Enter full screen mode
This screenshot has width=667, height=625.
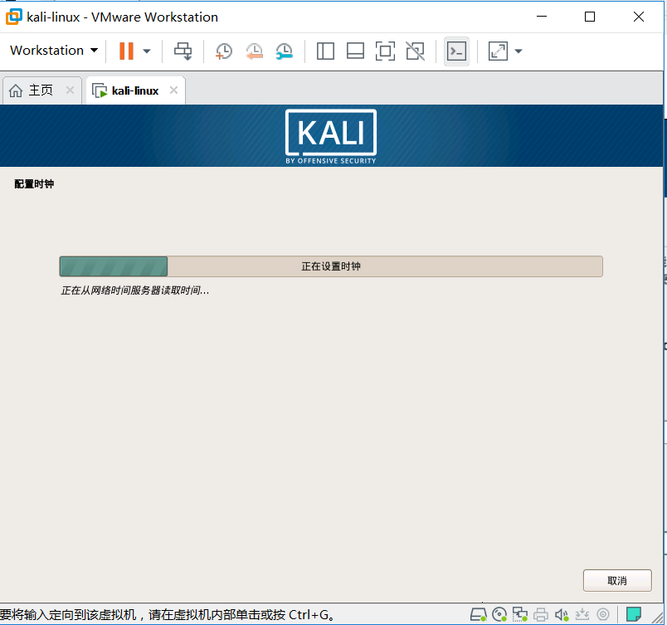pos(385,51)
